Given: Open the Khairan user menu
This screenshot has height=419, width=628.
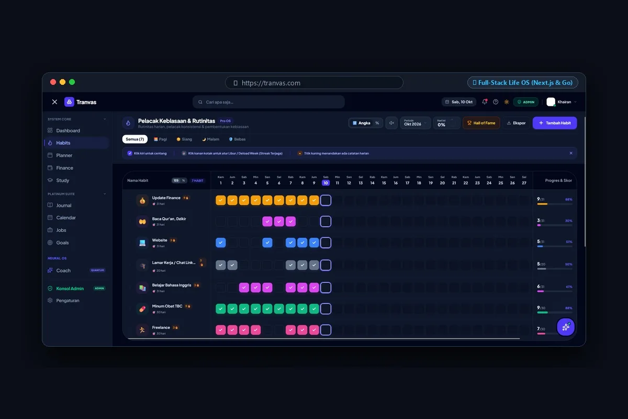Looking at the screenshot, I should (562, 102).
